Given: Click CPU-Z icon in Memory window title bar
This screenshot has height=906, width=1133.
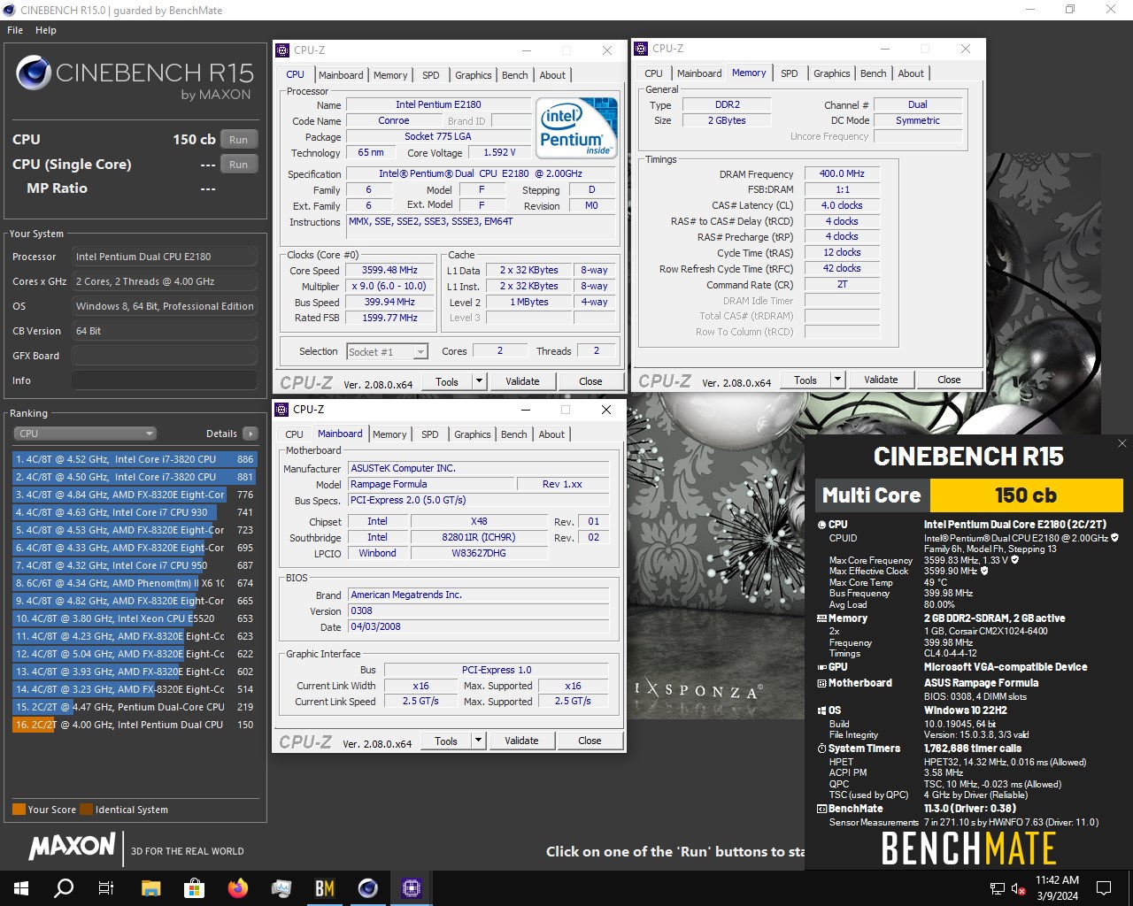Looking at the screenshot, I should tap(641, 49).
